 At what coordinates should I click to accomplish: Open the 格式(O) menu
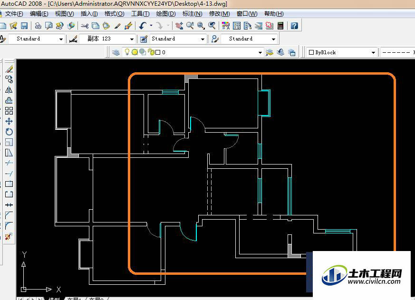[115, 14]
